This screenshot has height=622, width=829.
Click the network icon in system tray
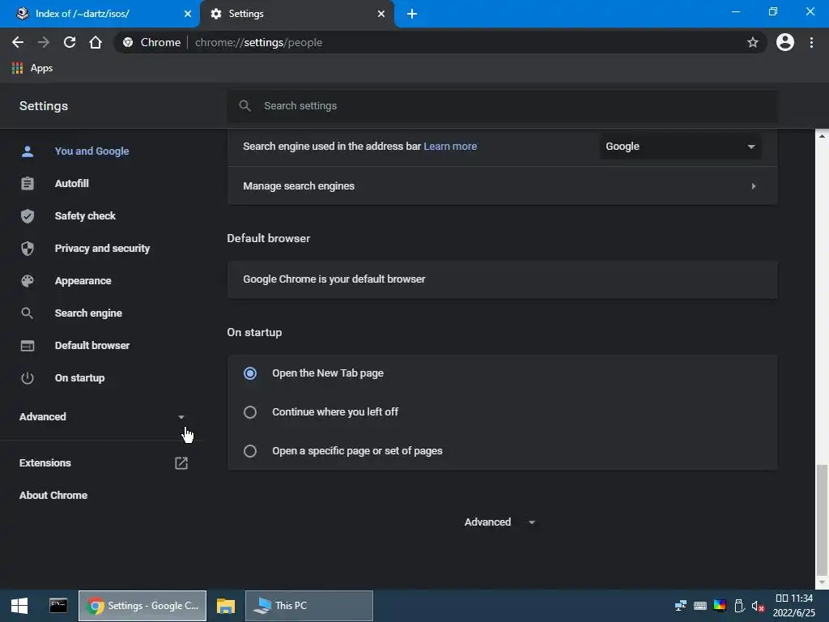point(680,606)
